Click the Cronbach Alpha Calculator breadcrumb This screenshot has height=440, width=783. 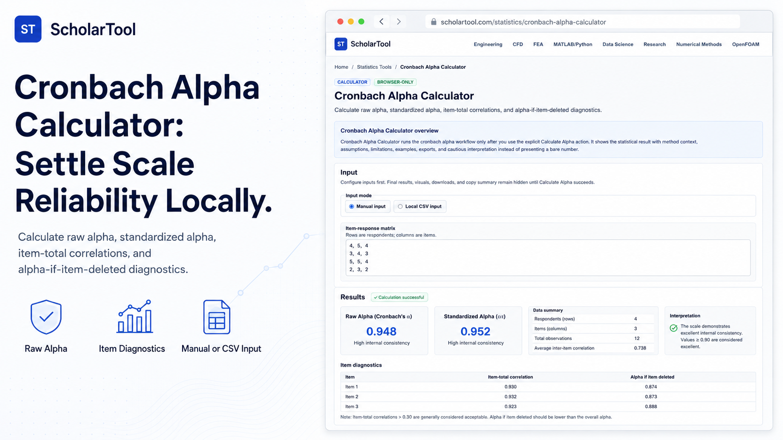click(x=433, y=67)
